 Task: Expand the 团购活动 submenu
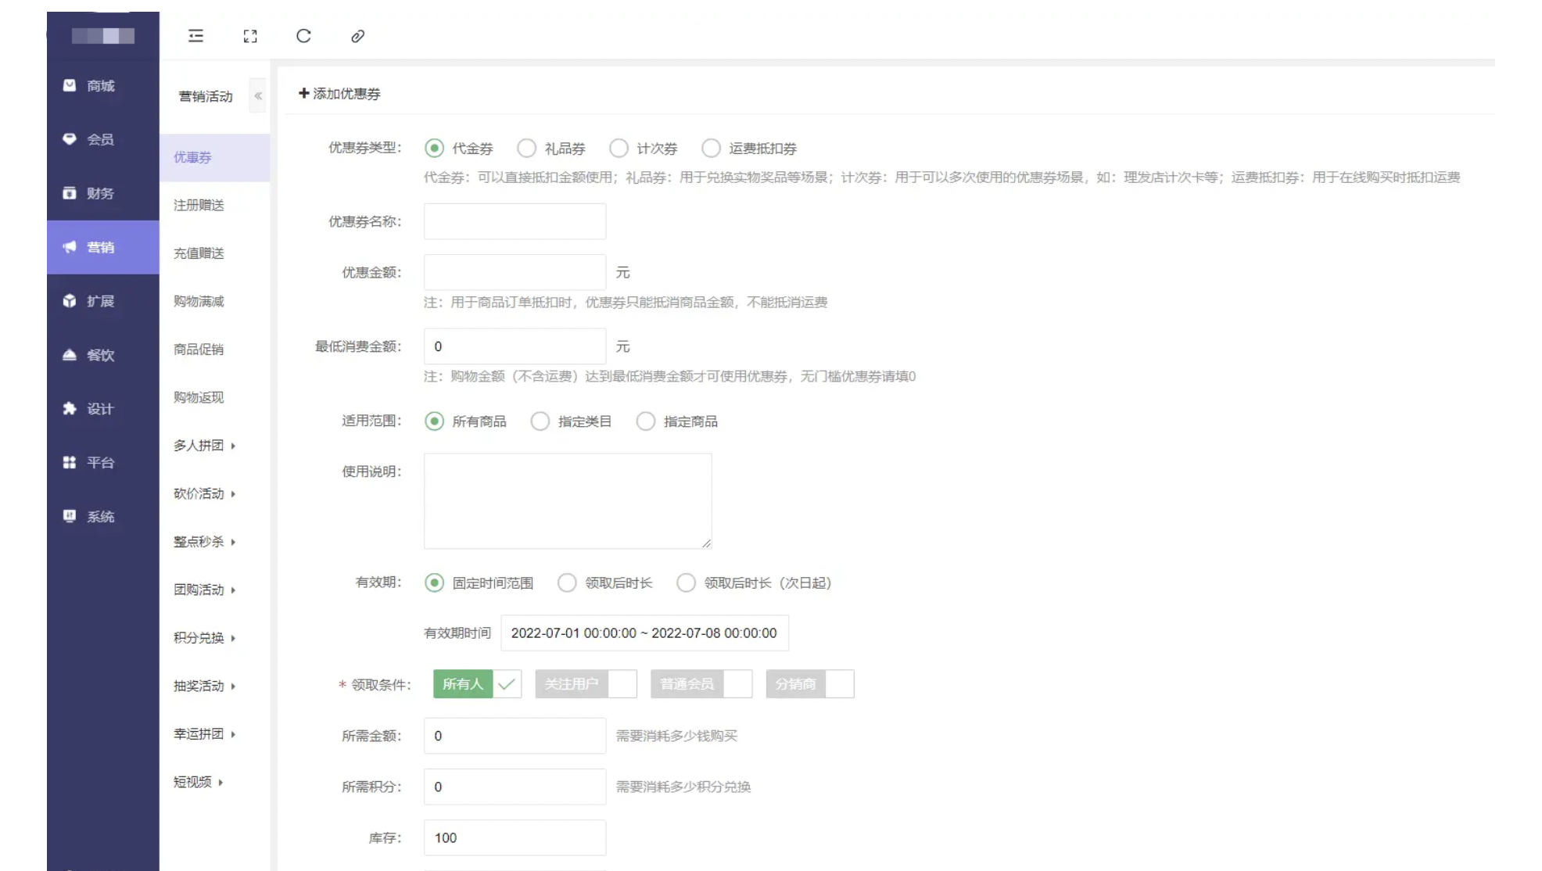pyautogui.click(x=205, y=590)
